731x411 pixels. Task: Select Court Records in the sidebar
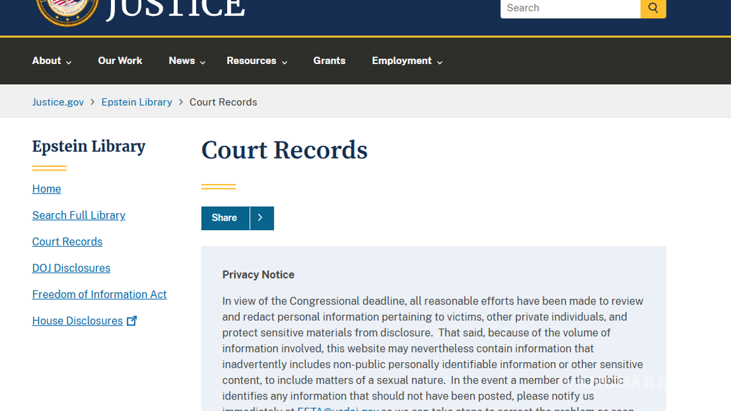click(x=67, y=242)
